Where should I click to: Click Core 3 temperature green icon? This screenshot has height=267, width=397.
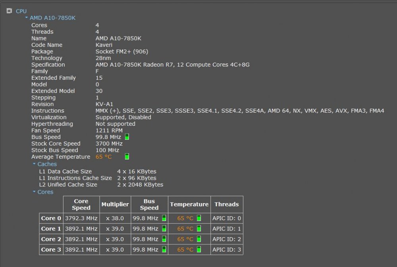click(199, 249)
